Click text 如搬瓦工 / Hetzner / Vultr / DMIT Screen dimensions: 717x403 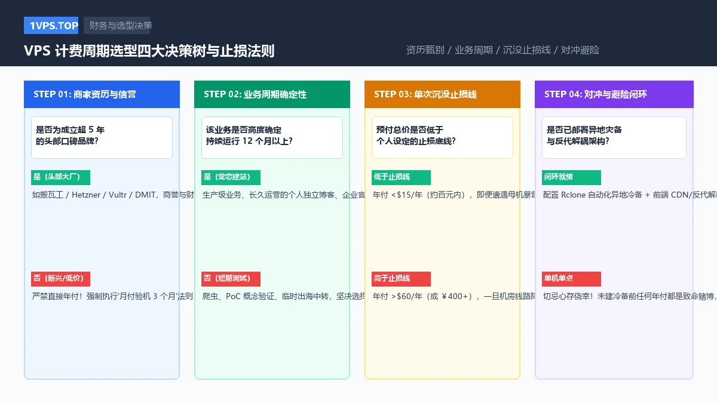point(94,195)
